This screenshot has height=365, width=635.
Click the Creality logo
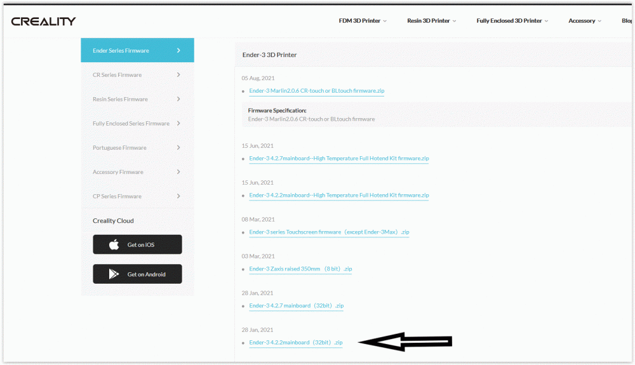point(43,21)
